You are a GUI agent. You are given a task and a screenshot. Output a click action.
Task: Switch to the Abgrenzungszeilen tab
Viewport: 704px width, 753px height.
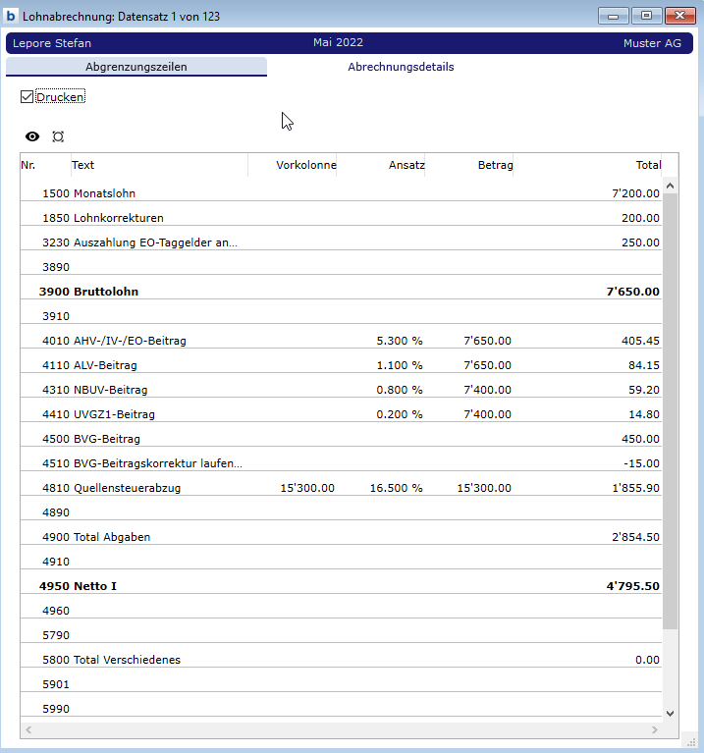coord(136,67)
